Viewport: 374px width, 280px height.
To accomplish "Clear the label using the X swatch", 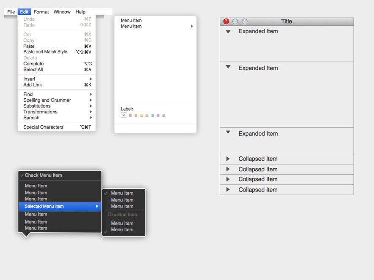I will [x=123, y=115].
